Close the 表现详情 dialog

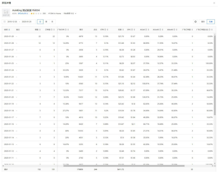[x=214, y=3]
